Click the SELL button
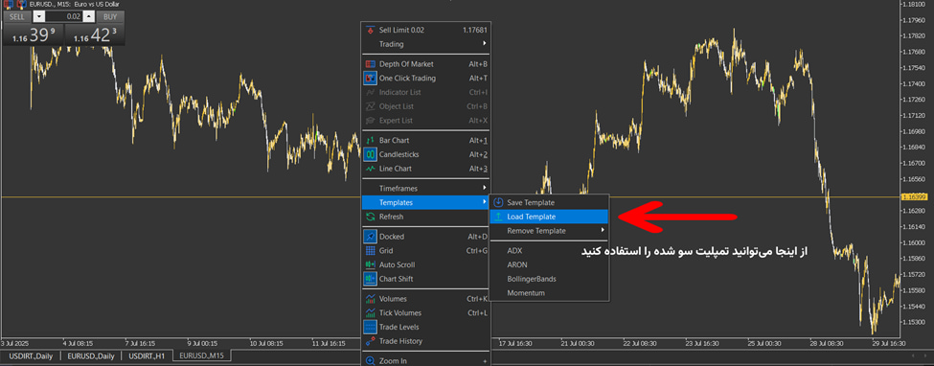The height and width of the screenshot is (366, 934). (x=17, y=16)
